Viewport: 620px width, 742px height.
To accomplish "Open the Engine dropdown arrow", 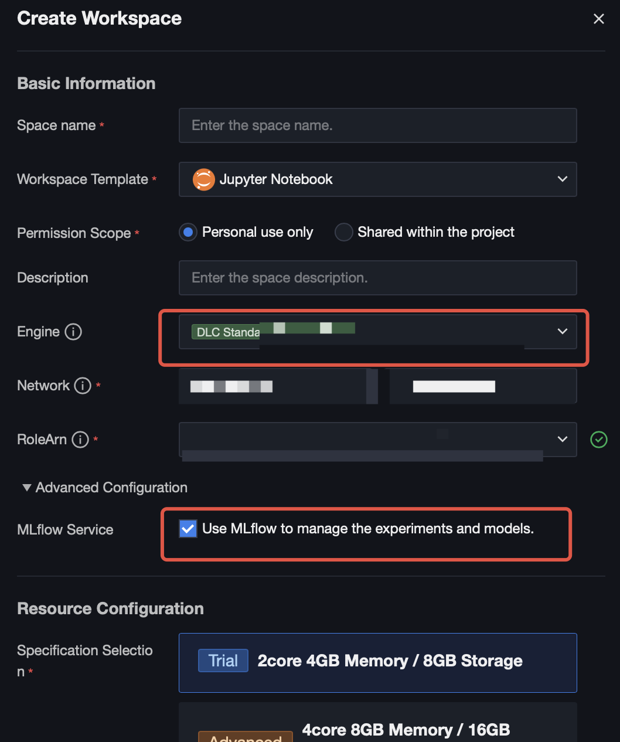I will point(562,332).
